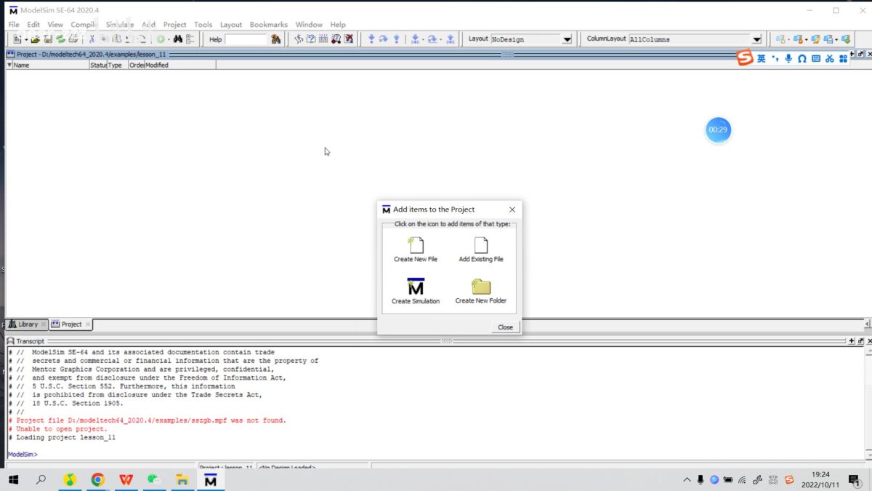Click the Windows Start button
This screenshot has width=872, height=491.
click(14, 479)
